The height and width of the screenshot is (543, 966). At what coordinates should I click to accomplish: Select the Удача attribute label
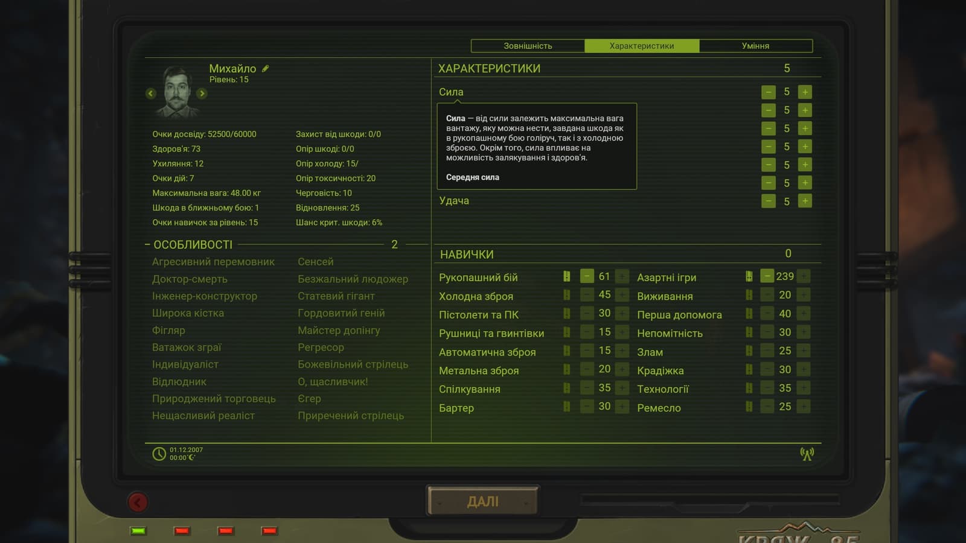tap(454, 201)
